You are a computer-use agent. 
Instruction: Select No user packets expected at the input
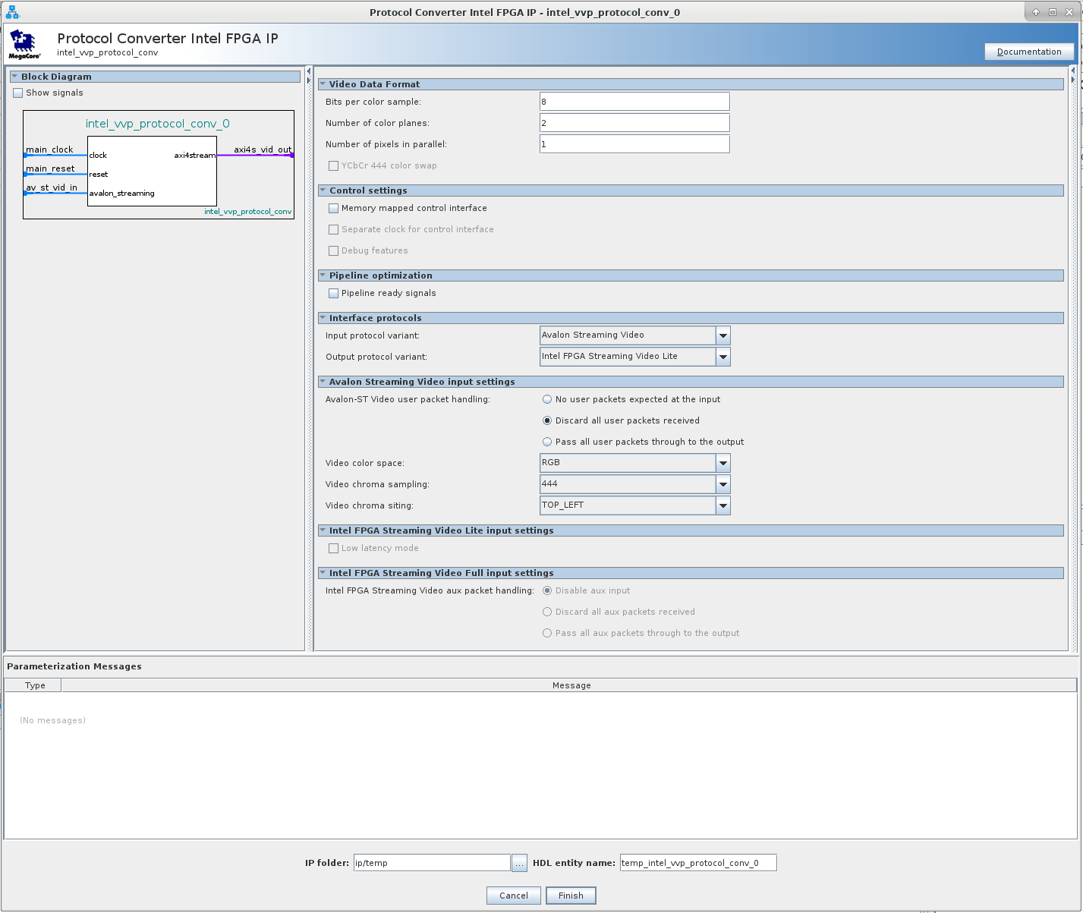(x=547, y=399)
